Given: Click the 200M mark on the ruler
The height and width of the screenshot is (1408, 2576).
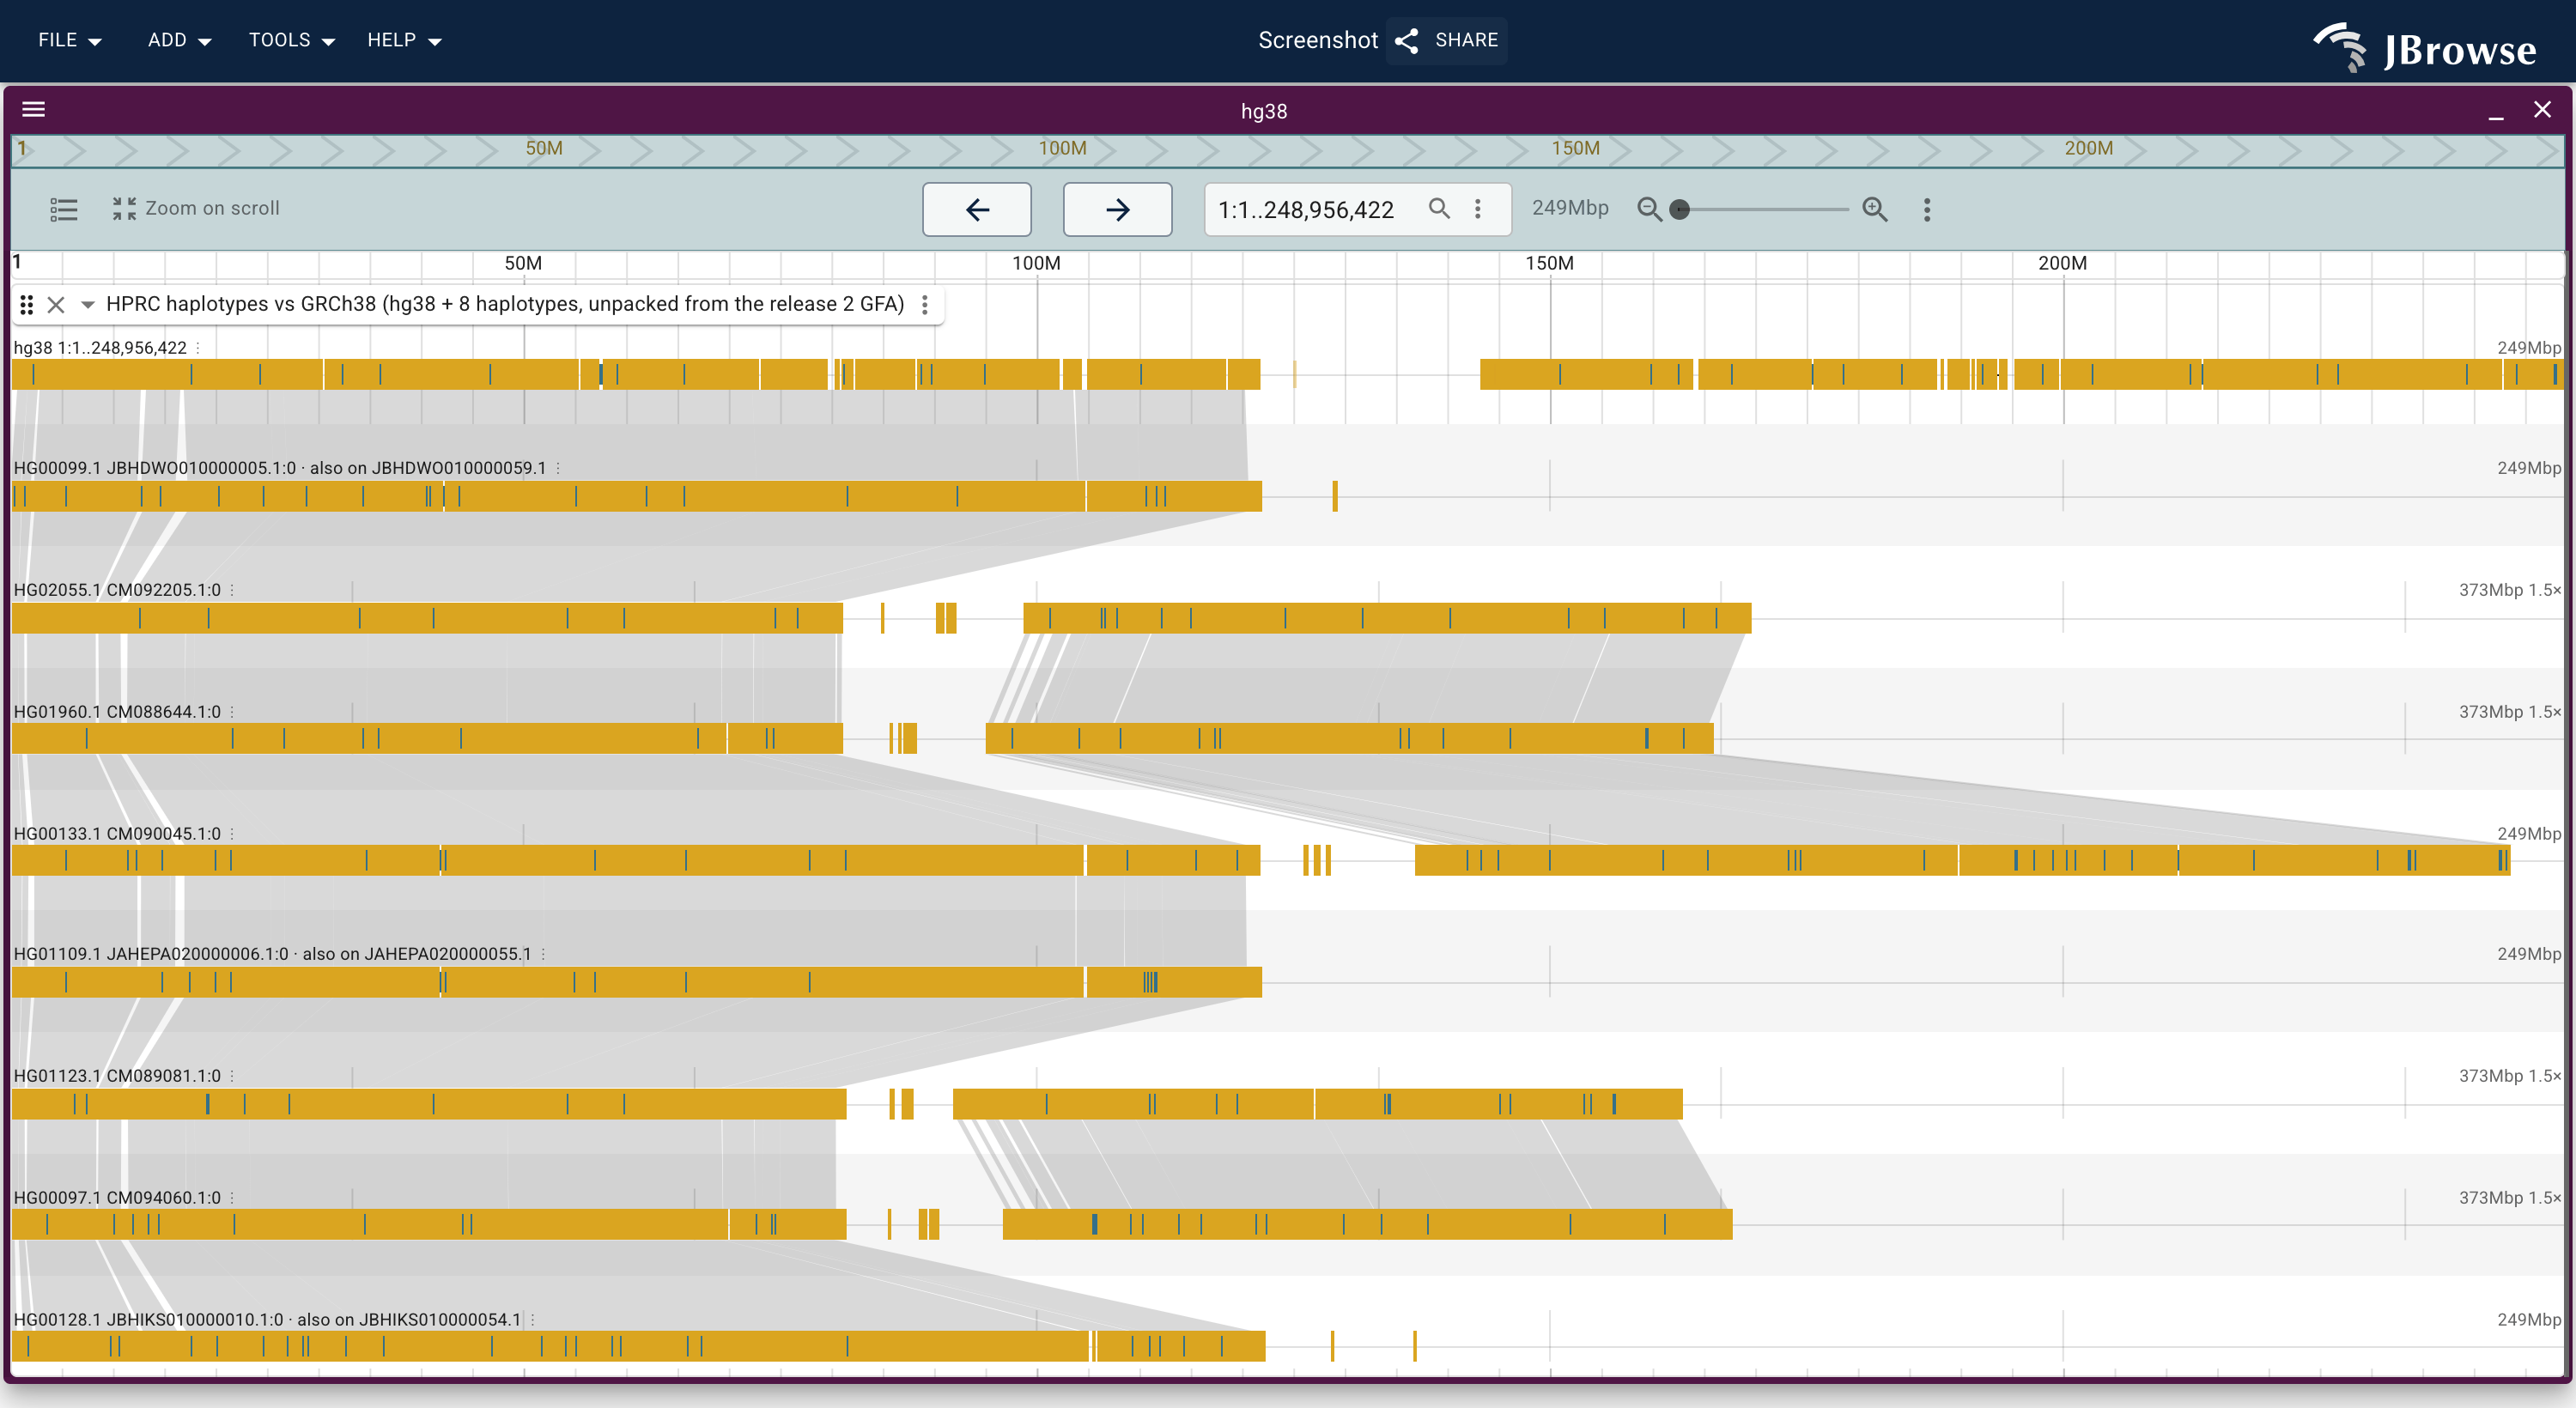Looking at the screenshot, I should point(2062,263).
